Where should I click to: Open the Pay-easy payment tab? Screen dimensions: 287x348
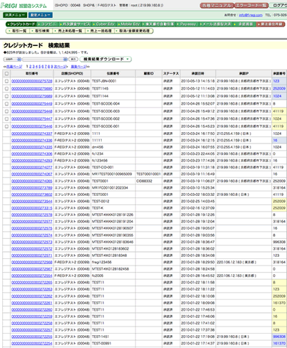187,24
